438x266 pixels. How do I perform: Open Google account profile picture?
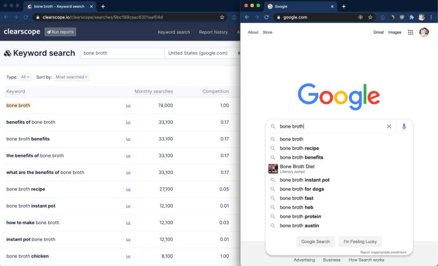424,32
